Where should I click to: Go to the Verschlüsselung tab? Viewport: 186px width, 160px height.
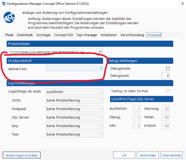click(132, 35)
